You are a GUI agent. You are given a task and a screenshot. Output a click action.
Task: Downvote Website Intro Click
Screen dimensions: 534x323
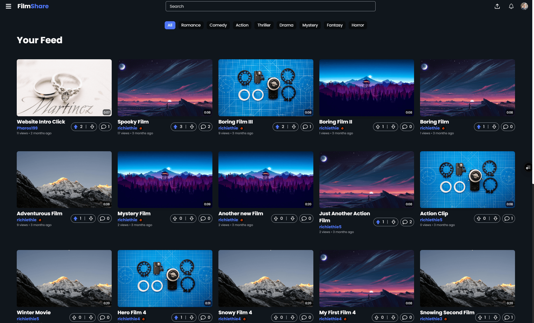click(x=92, y=127)
